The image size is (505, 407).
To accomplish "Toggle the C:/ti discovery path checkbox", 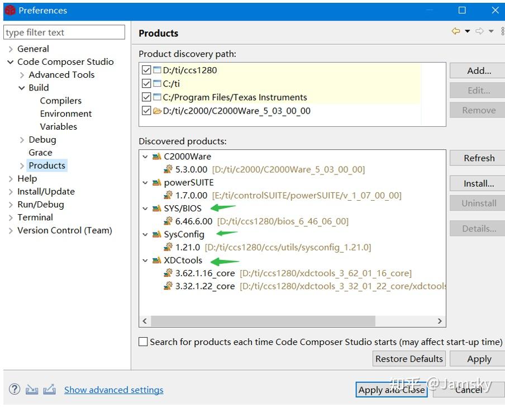I will click(x=146, y=84).
